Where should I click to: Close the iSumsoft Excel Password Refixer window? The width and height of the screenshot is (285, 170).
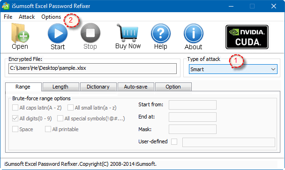coord(274,6)
